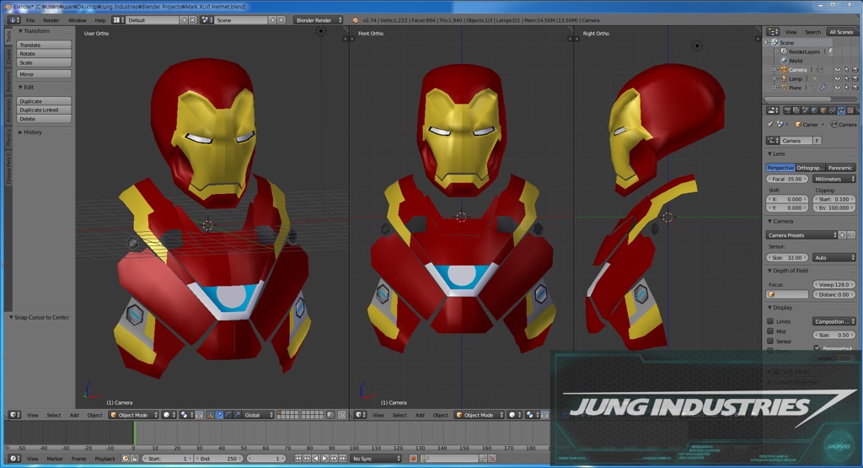The width and height of the screenshot is (863, 468).
Task: Open Object Mode dropdown in left viewport
Action: (x=133, y=415)
